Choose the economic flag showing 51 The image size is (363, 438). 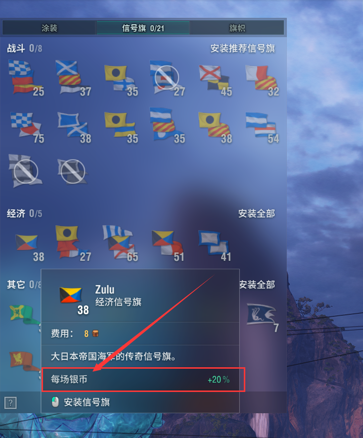pos(168,245)
